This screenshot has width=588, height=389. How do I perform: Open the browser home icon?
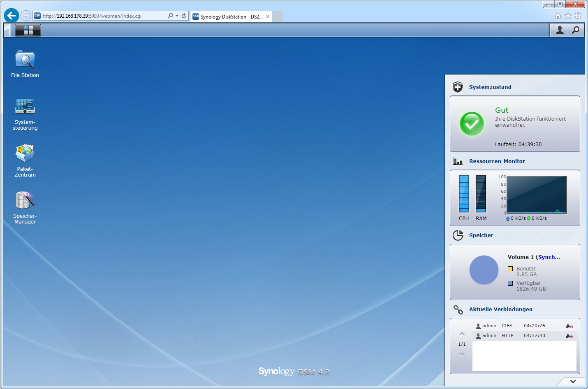coord(558,16)
